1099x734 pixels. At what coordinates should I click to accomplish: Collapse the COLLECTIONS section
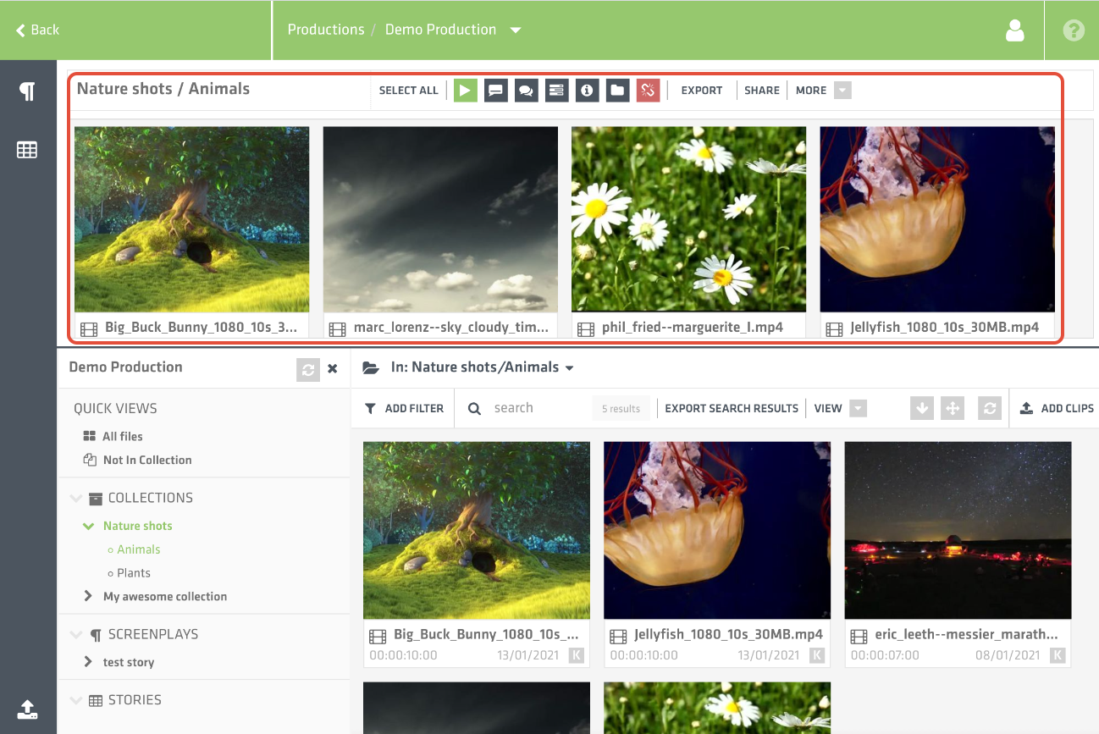click(x=77, y=498)
